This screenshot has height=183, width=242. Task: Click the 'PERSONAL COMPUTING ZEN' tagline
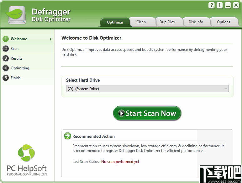click(27, 174)
